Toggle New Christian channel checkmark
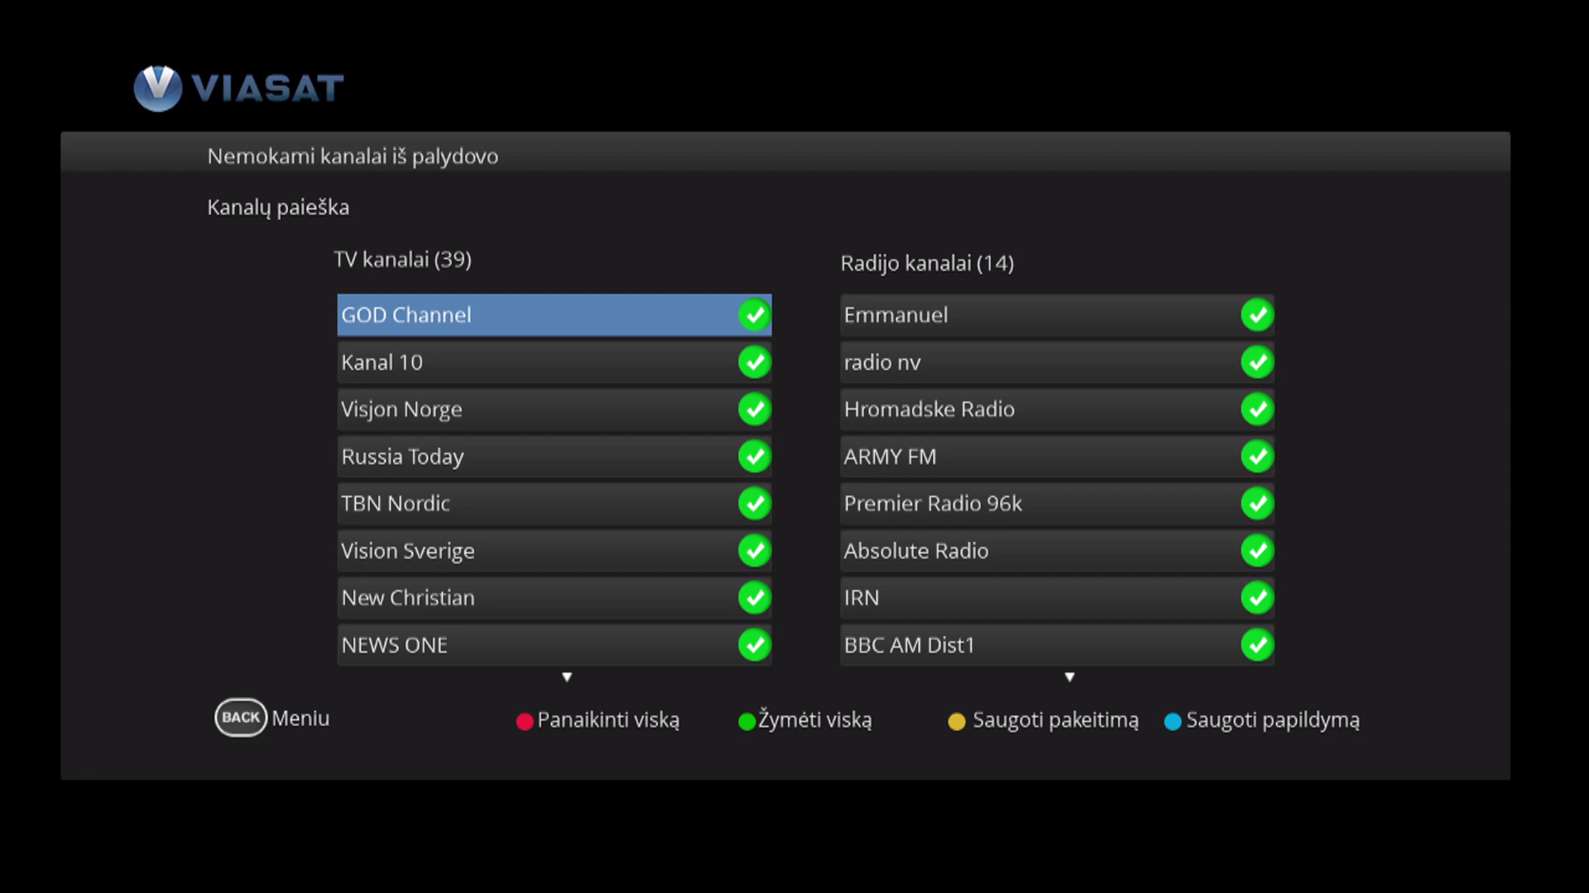Image resolution: width=1589 pixels, height=893 pixels. tap(754, 598)
